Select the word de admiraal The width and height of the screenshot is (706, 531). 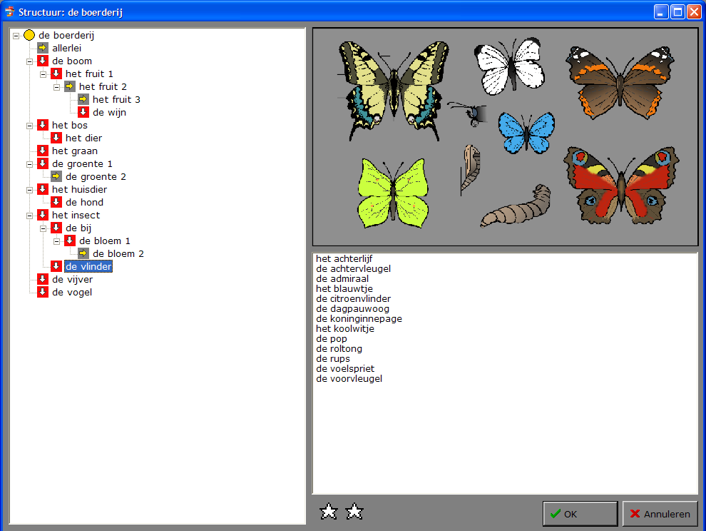coord(342,278)
